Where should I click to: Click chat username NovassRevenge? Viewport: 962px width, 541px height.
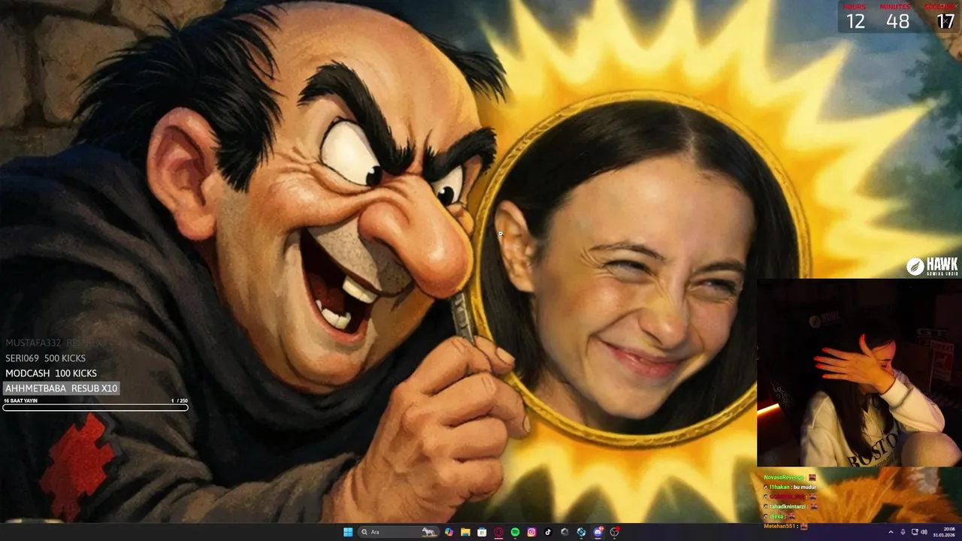click(x=784, y=478)
